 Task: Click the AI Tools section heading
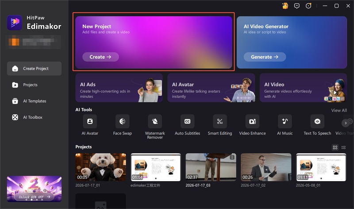click(84, 109)
